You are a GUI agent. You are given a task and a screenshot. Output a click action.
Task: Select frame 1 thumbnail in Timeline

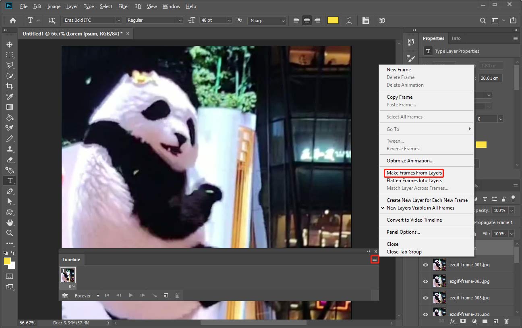tap(68, 275)
